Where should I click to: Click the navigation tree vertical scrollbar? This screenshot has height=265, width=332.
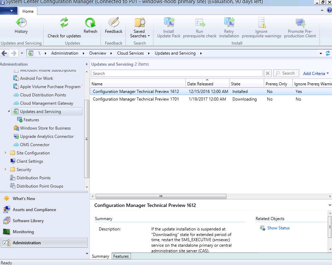click(x=87, y=139)
